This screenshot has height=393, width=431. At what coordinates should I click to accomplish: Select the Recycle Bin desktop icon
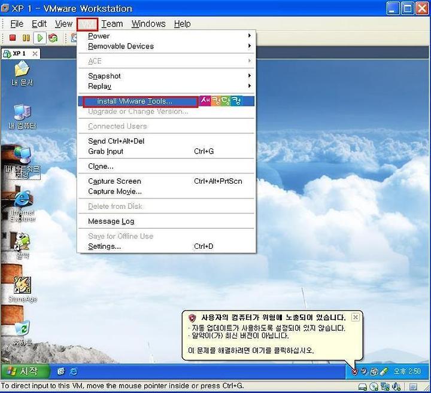23,333
